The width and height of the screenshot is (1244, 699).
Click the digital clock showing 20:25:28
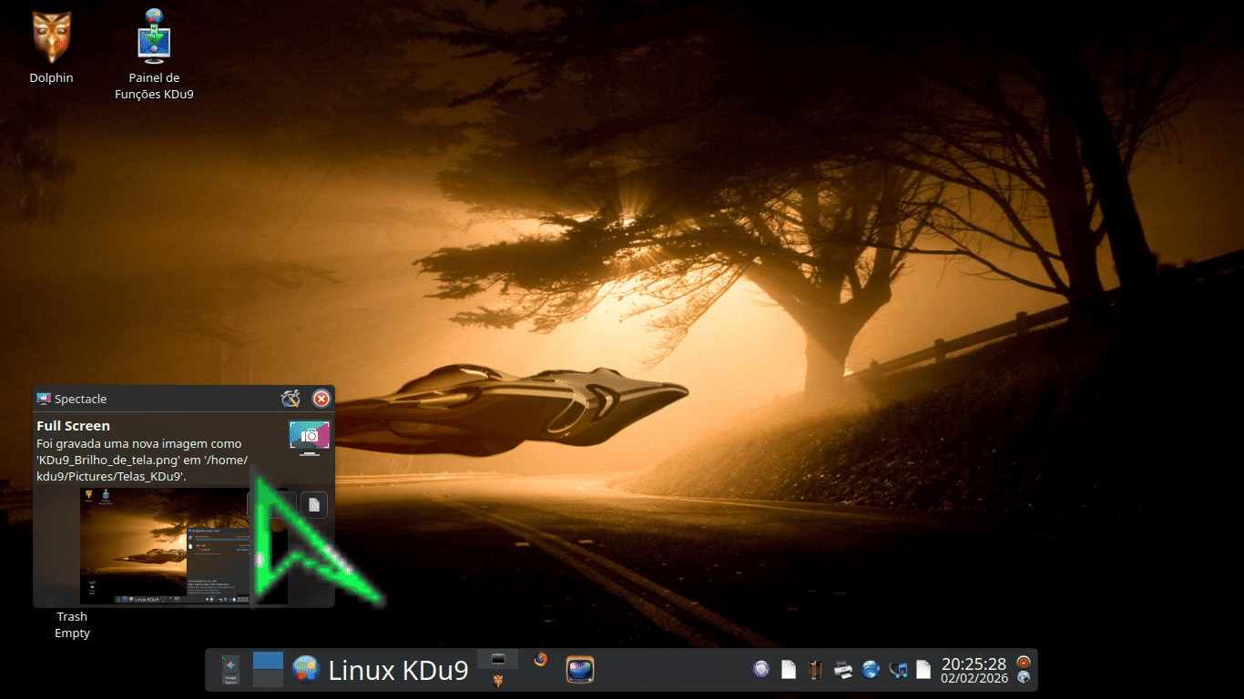974,664
